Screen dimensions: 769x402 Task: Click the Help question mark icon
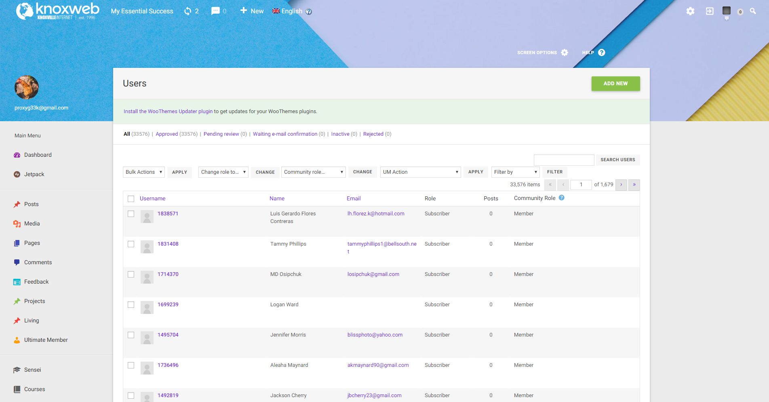point(601,53)
